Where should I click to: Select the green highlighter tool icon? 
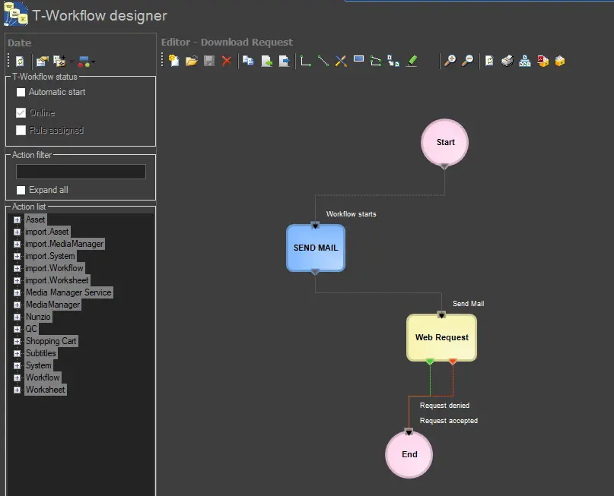tap(412, 61)
